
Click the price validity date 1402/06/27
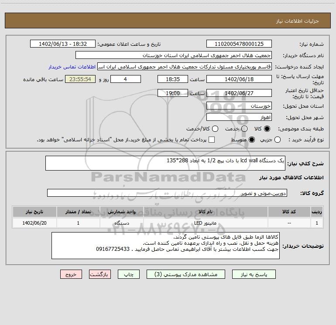click(239, 93)
